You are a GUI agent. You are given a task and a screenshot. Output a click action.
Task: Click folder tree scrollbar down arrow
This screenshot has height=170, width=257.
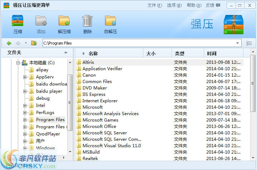click(x=70, y=152)
